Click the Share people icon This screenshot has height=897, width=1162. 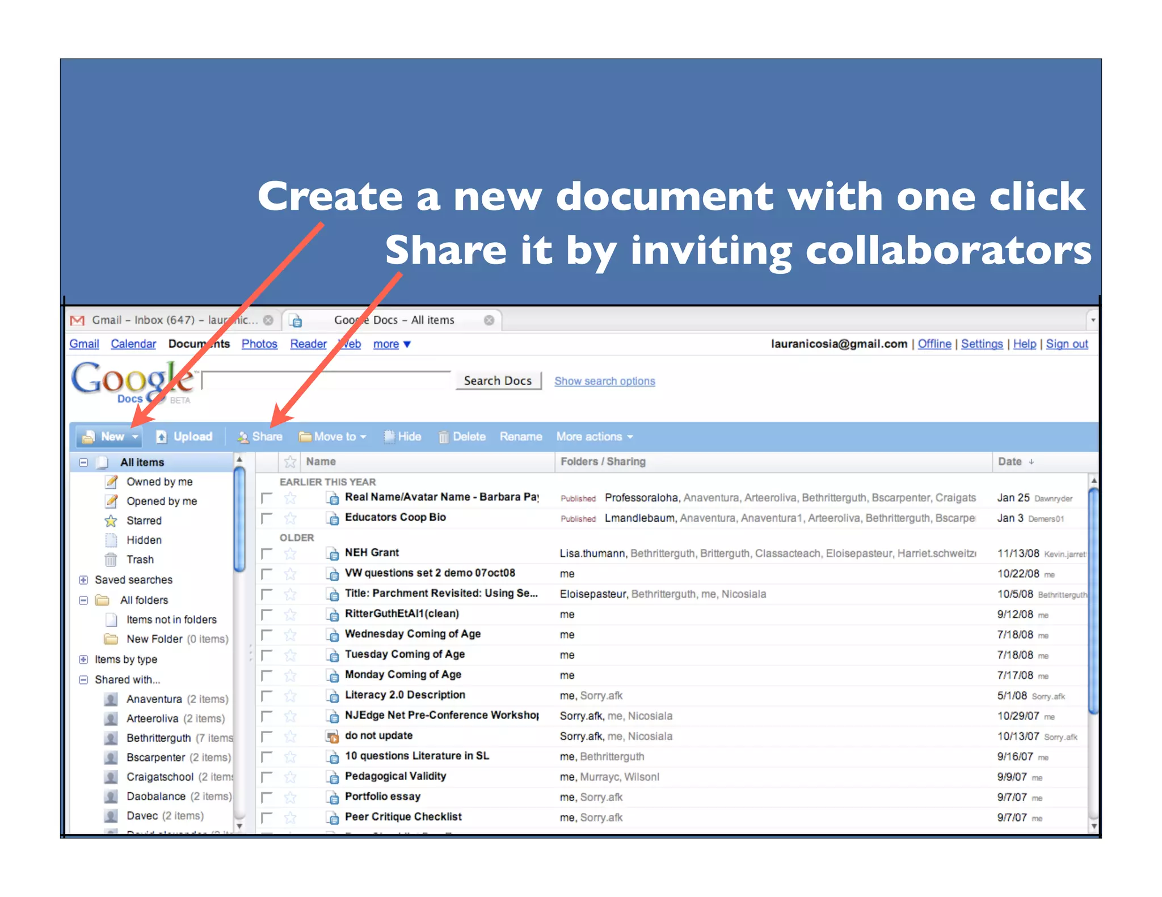[243, 437]
